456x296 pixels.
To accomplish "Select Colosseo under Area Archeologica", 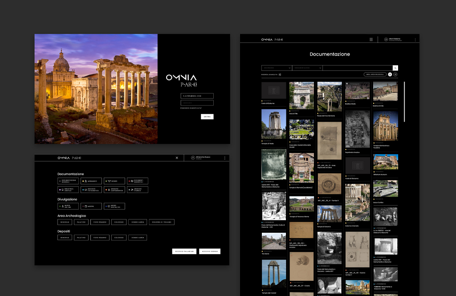I will 119,222.
